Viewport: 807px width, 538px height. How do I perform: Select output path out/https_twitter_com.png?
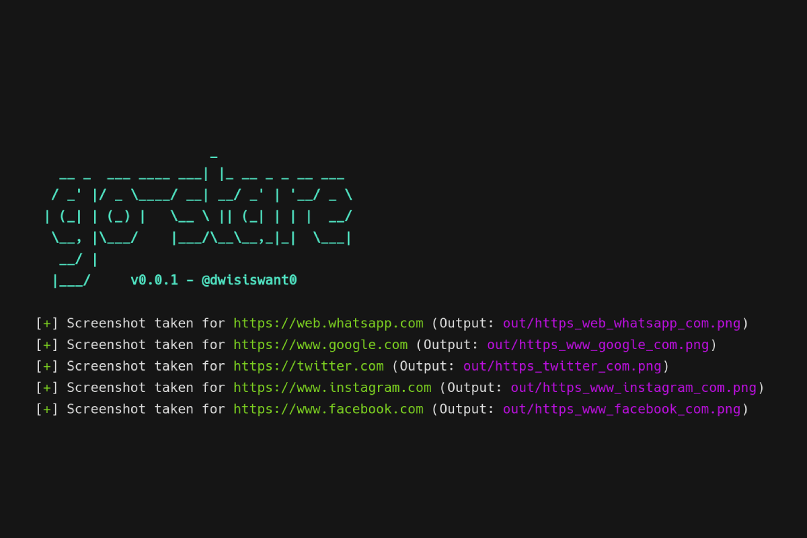[x=562, y=367]
